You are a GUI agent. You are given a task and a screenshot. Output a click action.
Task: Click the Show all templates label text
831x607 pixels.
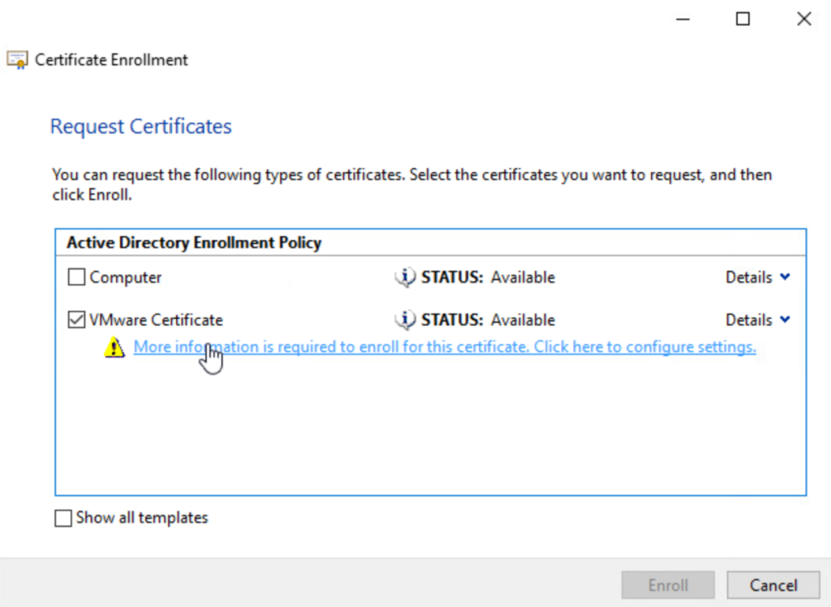(x=142, y=518)
